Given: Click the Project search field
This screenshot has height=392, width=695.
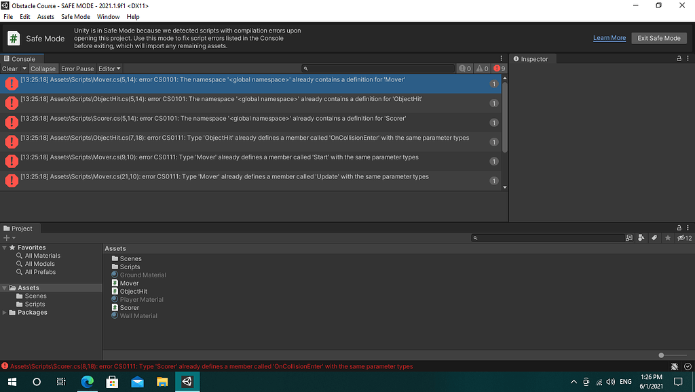Looking at the screenshot, I should coord(548,238).
